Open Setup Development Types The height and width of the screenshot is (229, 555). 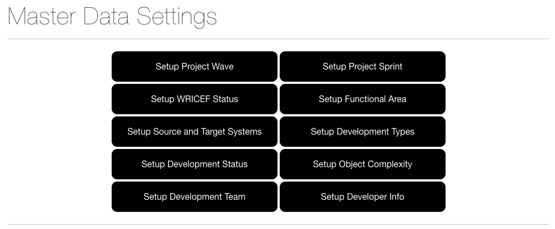[363, 132]
